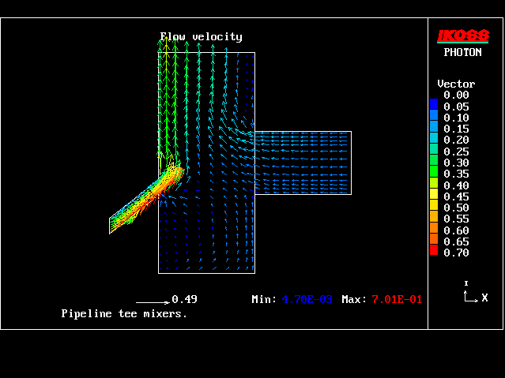Click the PHOTON label under the logo
This screenshot has width=505, height=378.
click(464, 52)
